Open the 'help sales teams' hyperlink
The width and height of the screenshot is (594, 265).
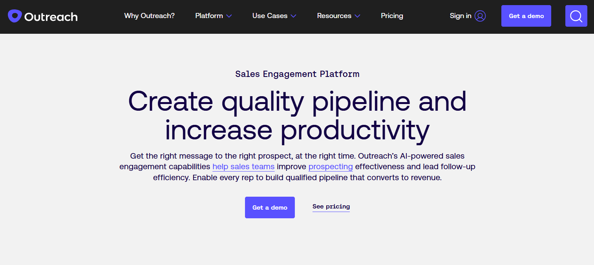pyautogui.click(x=243, y=166)
